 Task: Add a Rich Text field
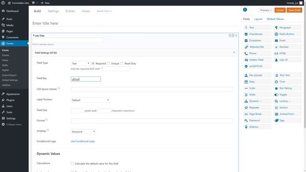tap(287, 75)
